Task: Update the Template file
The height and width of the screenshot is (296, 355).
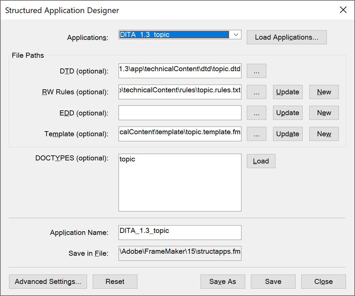Action: 288,134
